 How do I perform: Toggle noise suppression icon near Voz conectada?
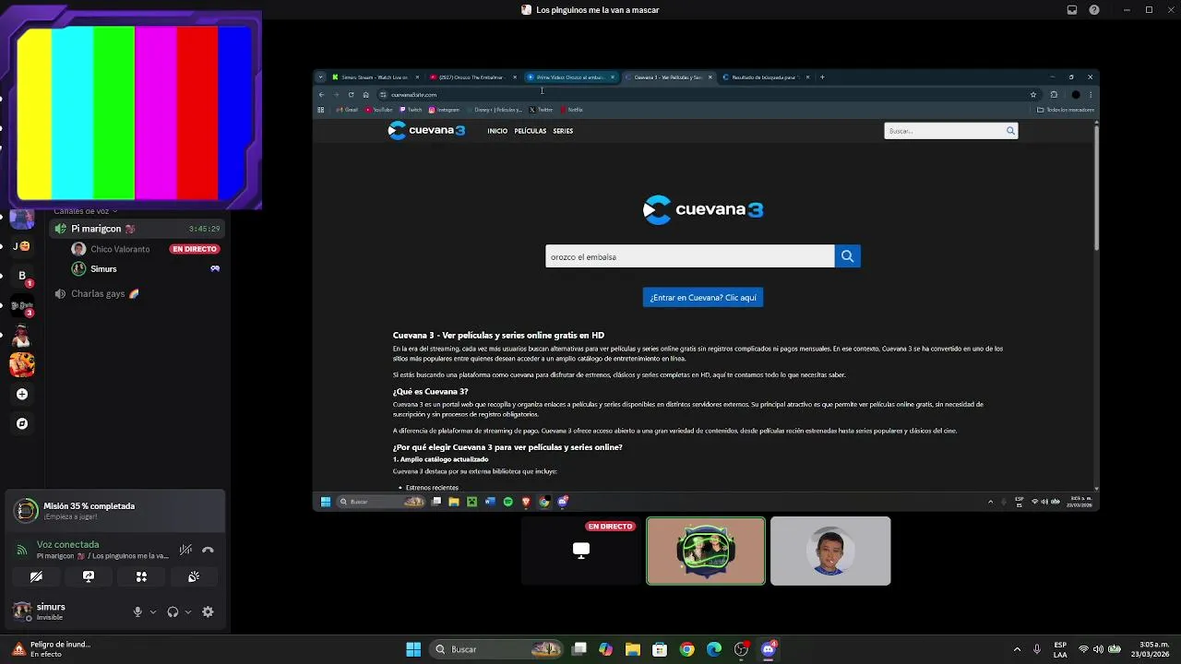tap(185, 550)
